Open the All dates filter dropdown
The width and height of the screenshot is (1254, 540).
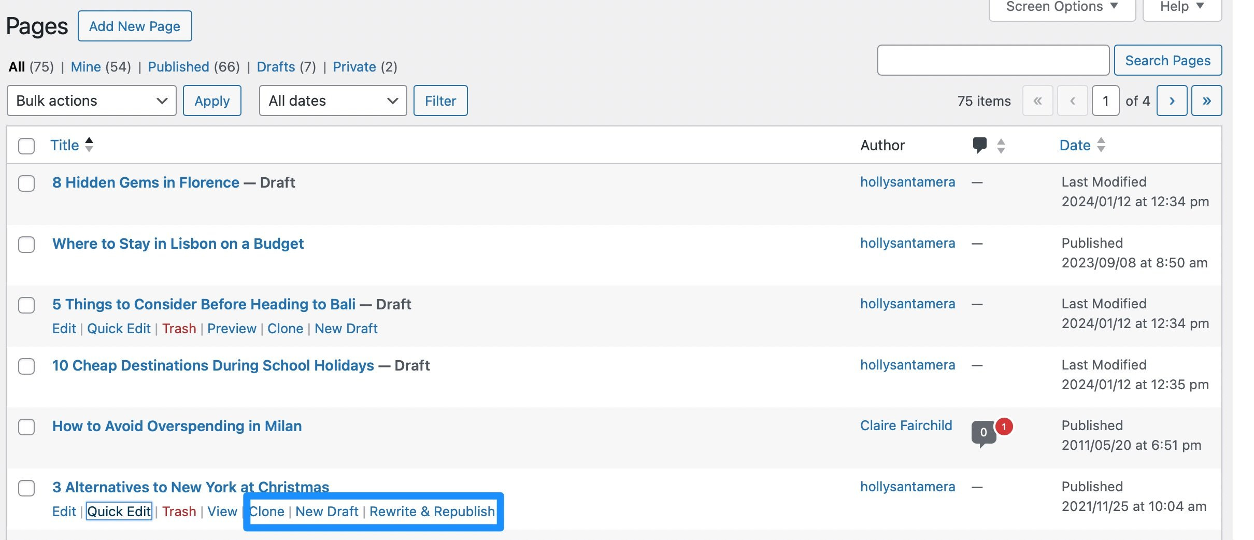click(332, 101)
